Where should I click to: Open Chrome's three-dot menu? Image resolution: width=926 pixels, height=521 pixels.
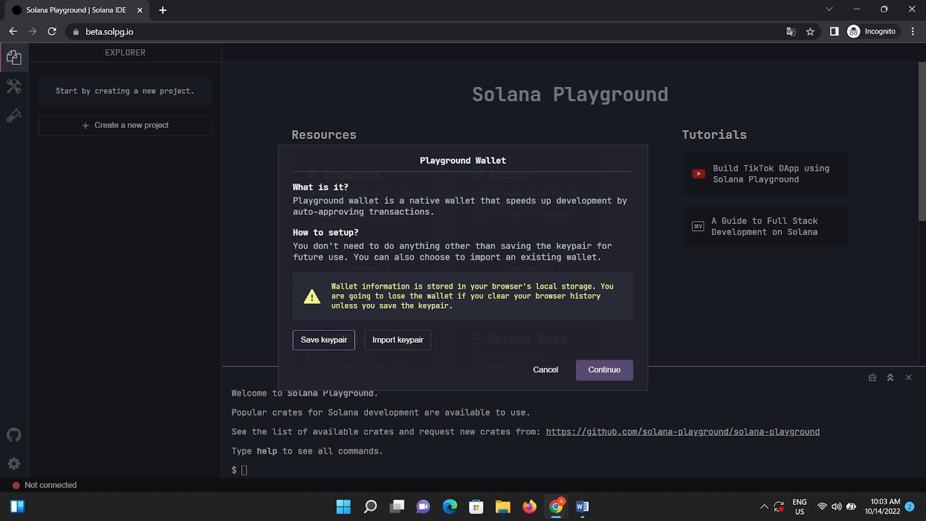913,32
